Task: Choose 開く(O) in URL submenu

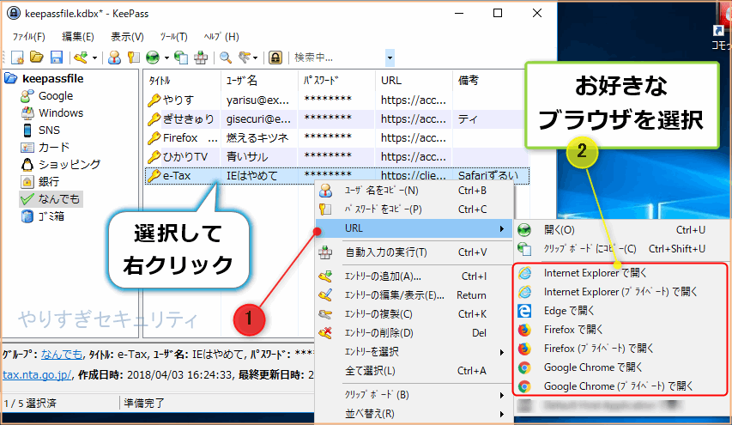Action: tap(622, 230)
